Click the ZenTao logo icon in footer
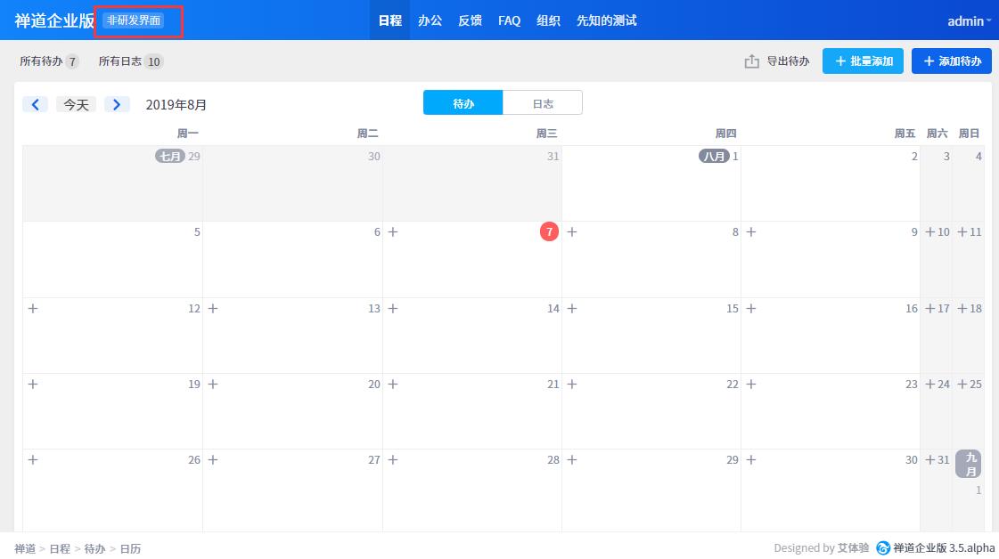Image resolution: width=999 pixels, height=559 pixels. tap(882, 548)
